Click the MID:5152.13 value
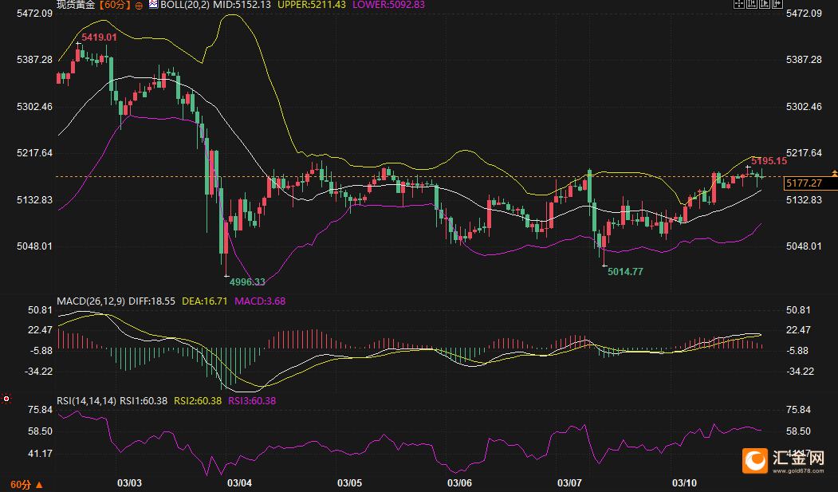Image resolution: width=838 pixels, height=492 pixels. point(242,5)
